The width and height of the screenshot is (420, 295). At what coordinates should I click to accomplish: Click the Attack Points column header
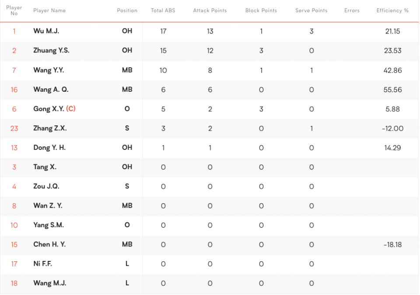[210, 10]
